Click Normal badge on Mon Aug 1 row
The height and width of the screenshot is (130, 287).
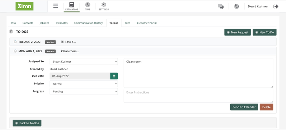point(50,51)
